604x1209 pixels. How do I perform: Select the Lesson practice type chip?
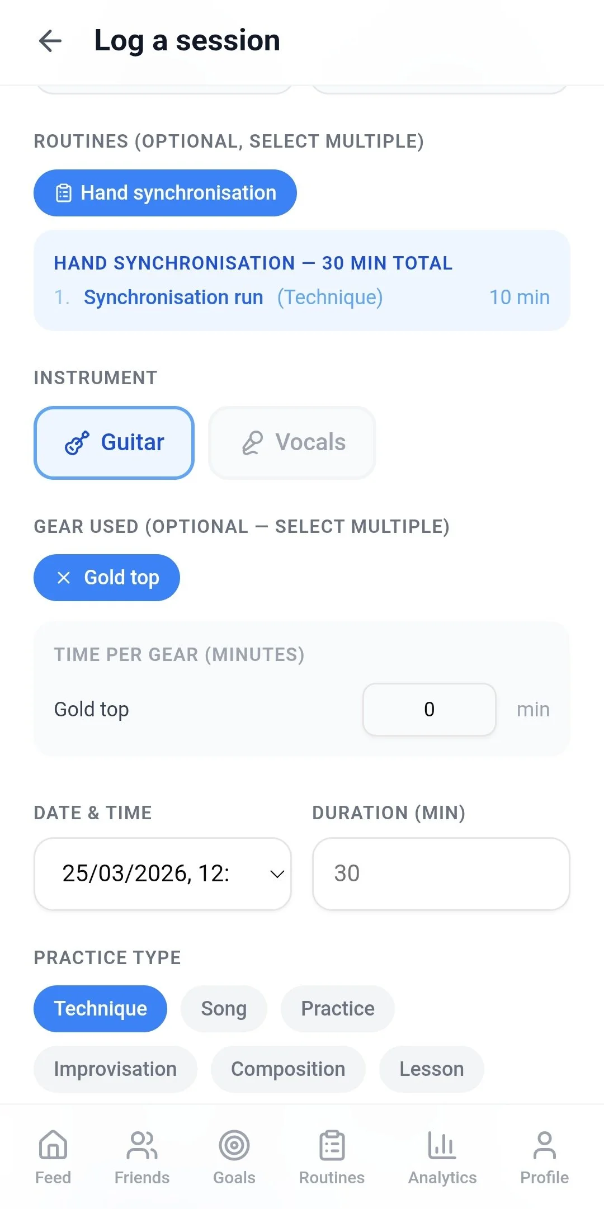click(x=431, y=1069)
